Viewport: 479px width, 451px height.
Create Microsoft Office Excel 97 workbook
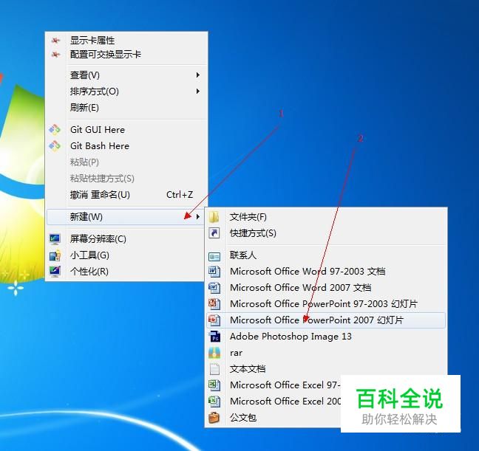click(x=274, y=385)
